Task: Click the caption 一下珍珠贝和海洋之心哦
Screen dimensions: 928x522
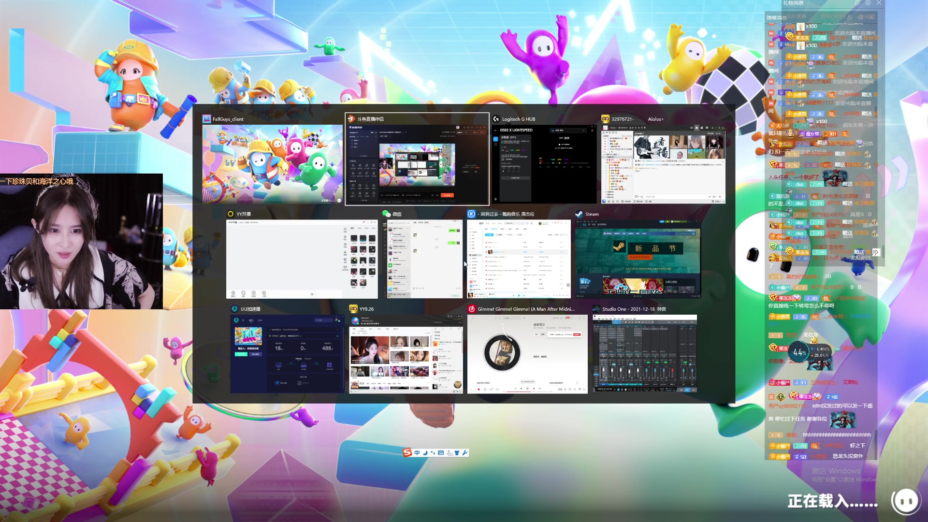Action: tap(37, 181)
